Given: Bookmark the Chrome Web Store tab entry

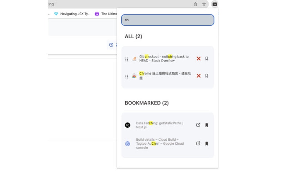Looking at the screenshot, I should click(x=206, y=76).
